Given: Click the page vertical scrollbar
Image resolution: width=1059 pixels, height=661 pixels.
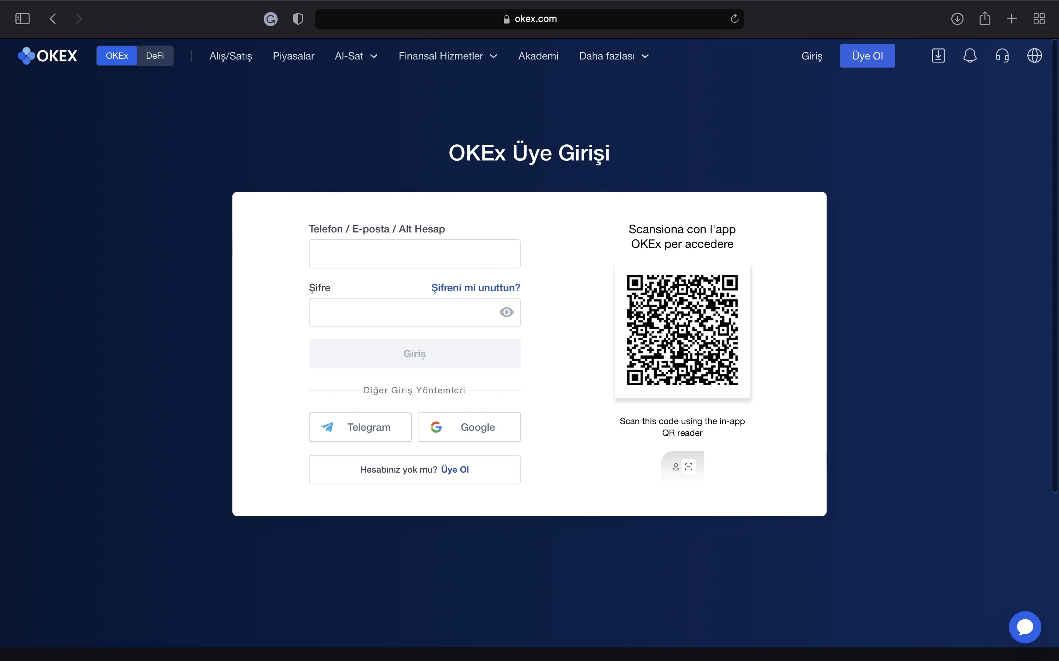Looking at the screenshot, I should pyautogui.click(x=1055, y=266).
